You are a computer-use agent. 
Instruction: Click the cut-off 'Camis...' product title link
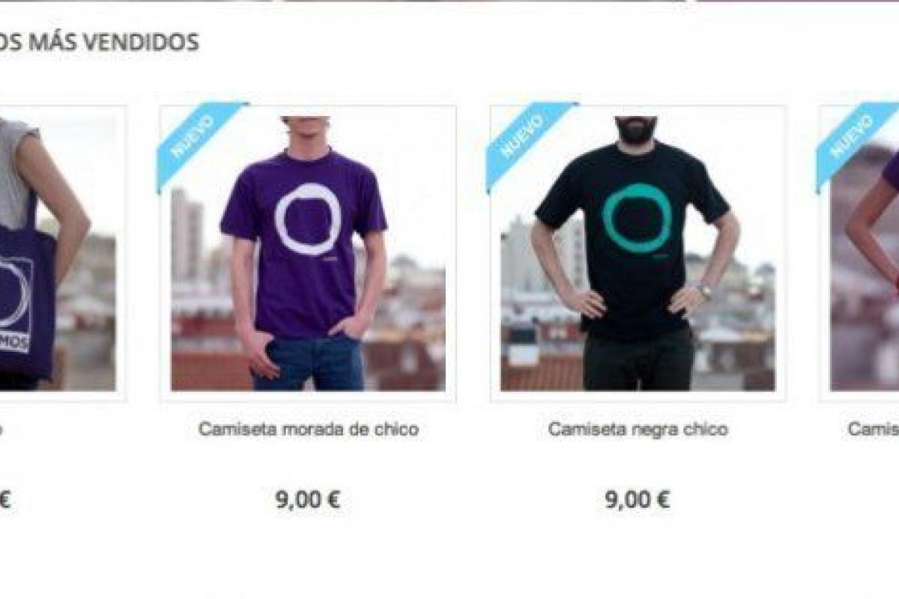pyautogui.click(x=874, y=430)
